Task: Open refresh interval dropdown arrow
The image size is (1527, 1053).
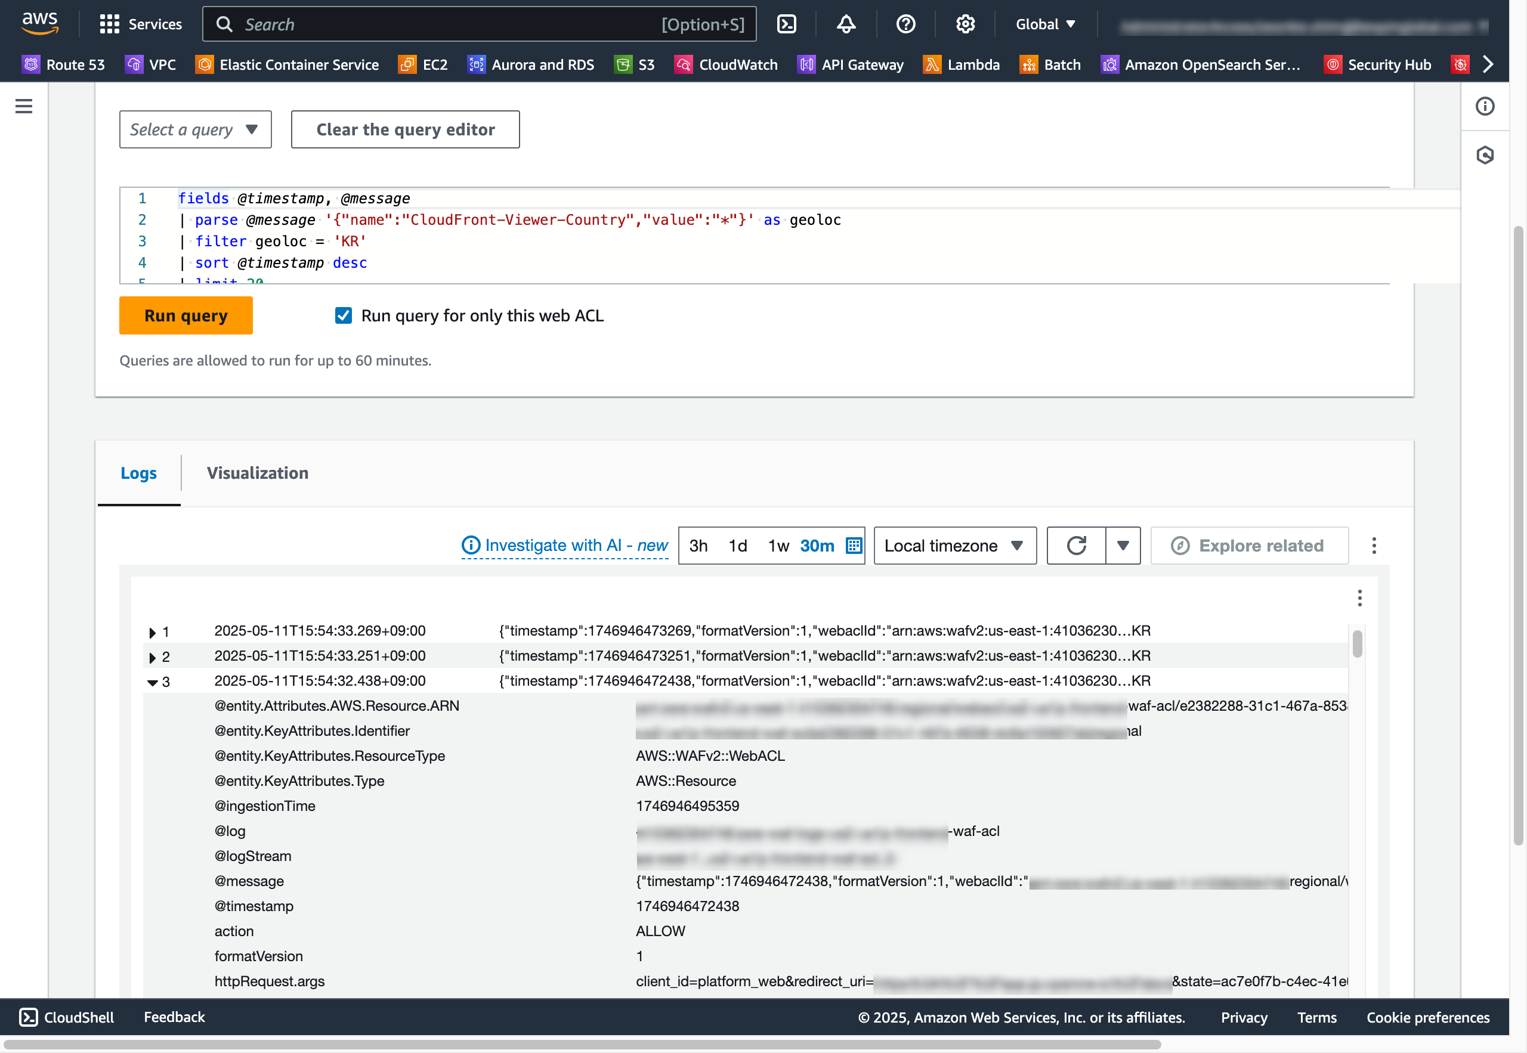Action: 1123,546
